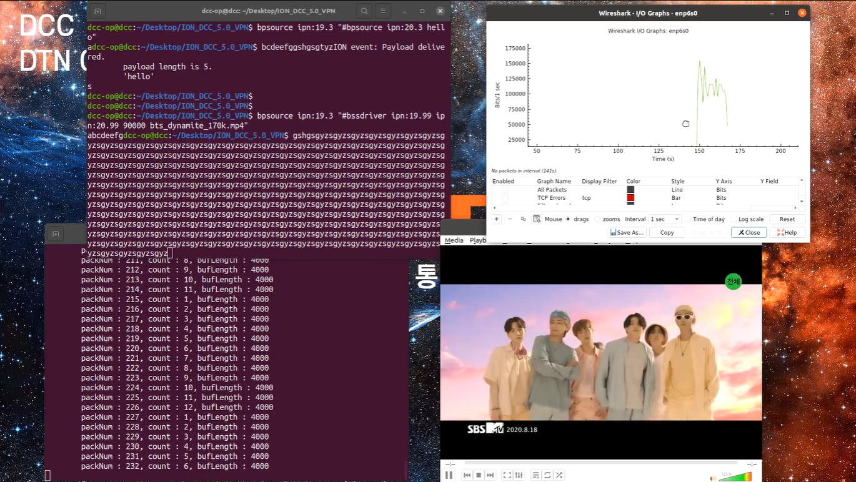Click the All Packets color swatch
856x482 pixels.
tap(630, 190)
